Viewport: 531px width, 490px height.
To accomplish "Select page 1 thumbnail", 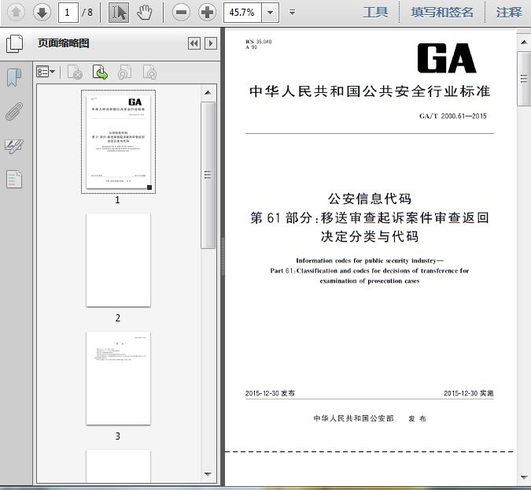I will [x=118, y=142].
